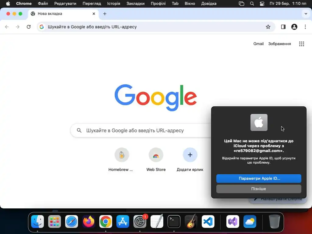Click the Chrome icon in the Dock
The height and width of the screenshot is (234, 312).
tap(106, 222)
